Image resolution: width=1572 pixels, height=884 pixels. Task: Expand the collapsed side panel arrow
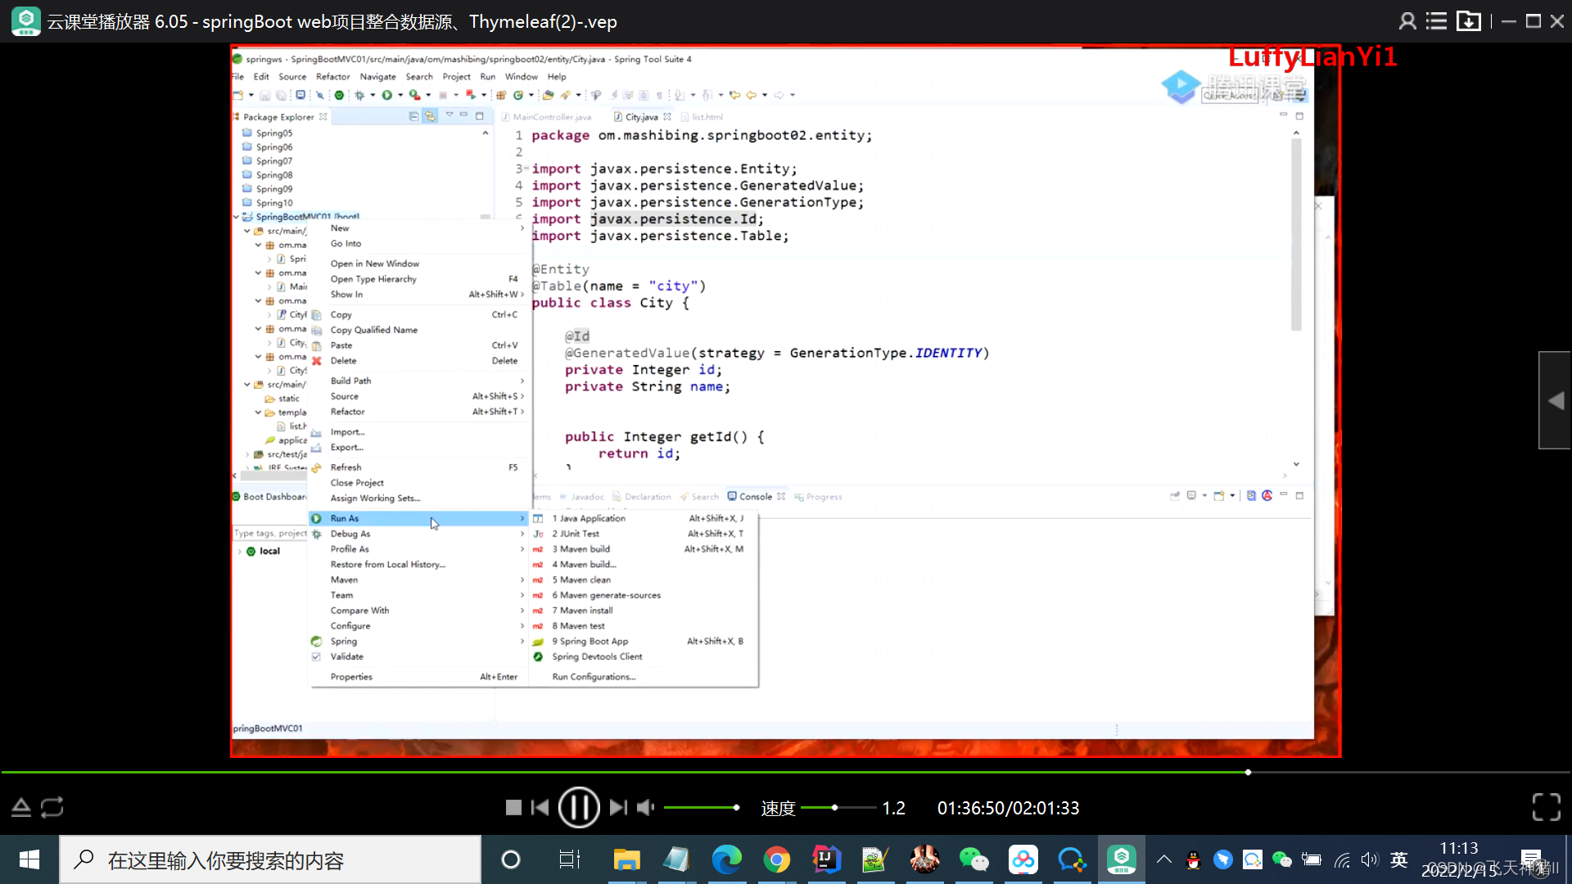point(1556,400)
